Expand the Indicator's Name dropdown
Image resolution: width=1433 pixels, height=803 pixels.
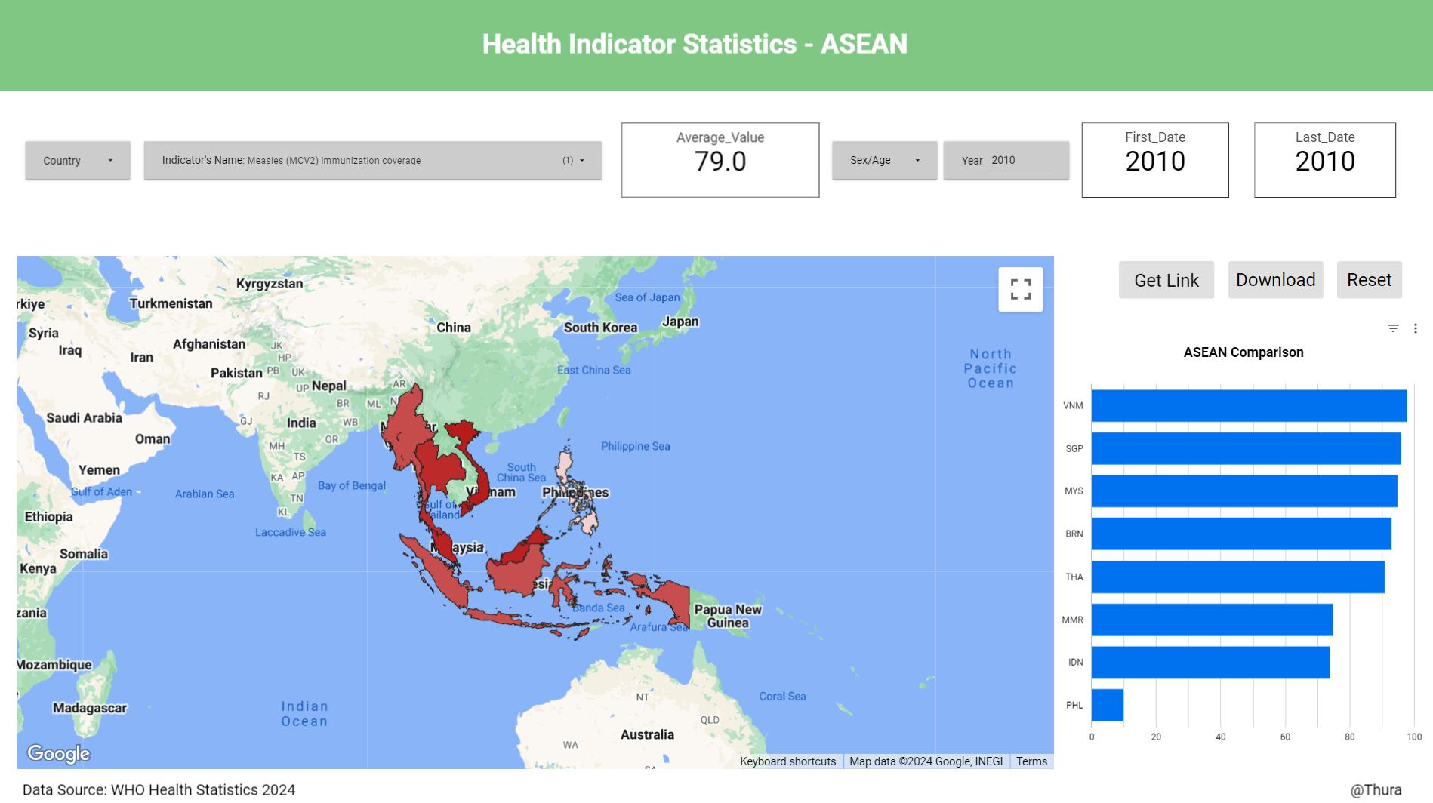click(x=373, y=160)
